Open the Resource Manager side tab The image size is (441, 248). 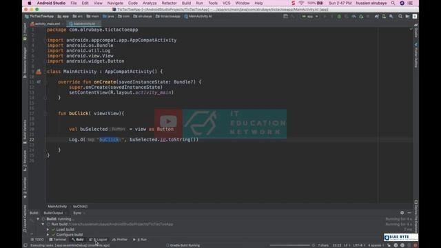(x=25, y=63)
